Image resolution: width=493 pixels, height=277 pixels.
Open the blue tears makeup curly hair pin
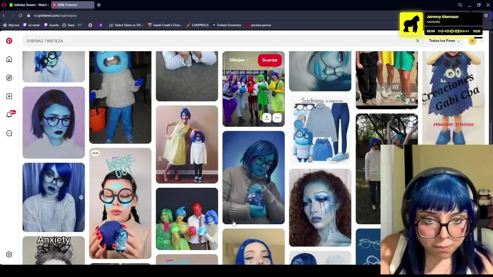(320, 207)
